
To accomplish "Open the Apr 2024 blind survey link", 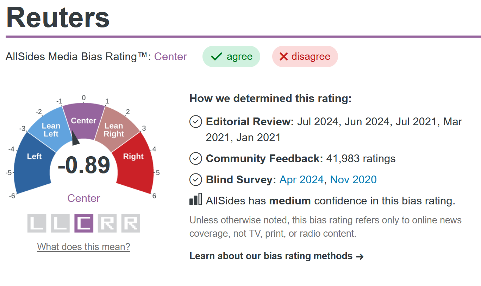I will tap(301, 180).
